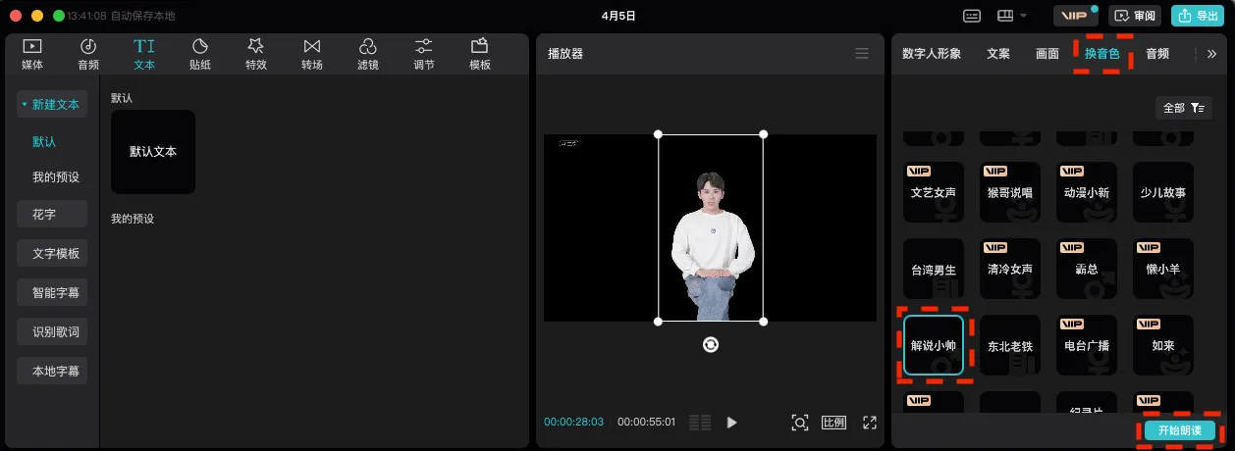Image resolution: width=1235 pixels, height=451 pixels.
Task: Toggle the focus zoom preview icon
Action: (800, 423)
